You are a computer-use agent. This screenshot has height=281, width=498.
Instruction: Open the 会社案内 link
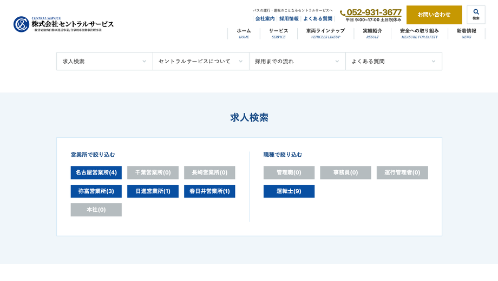pos(265,19)
